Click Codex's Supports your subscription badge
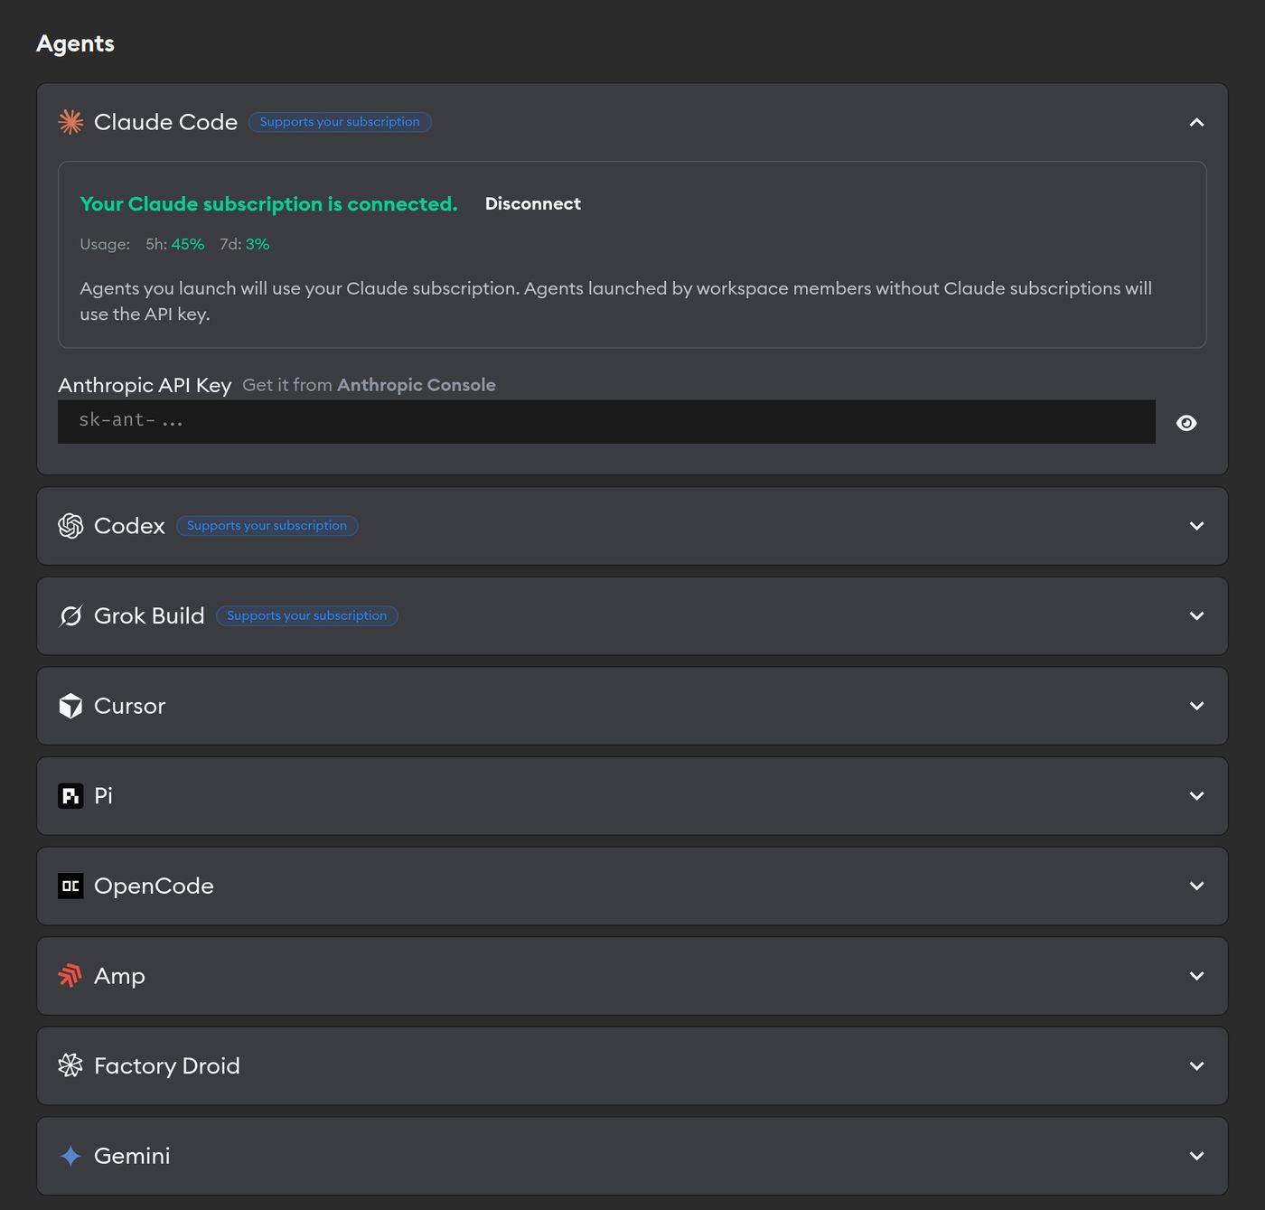Screen dimensions: 1265x1210 pyautogui.click(x=267, y=526)
